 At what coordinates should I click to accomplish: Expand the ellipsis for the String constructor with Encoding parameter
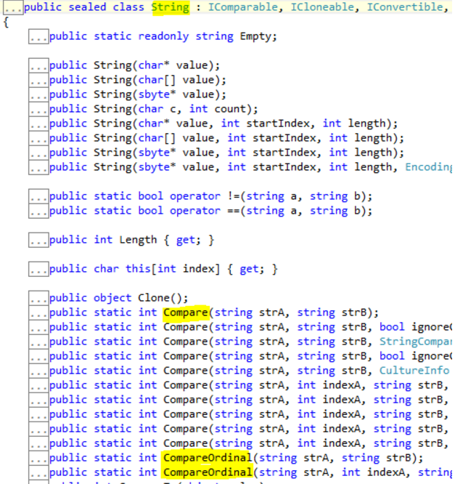pos(38,167)
